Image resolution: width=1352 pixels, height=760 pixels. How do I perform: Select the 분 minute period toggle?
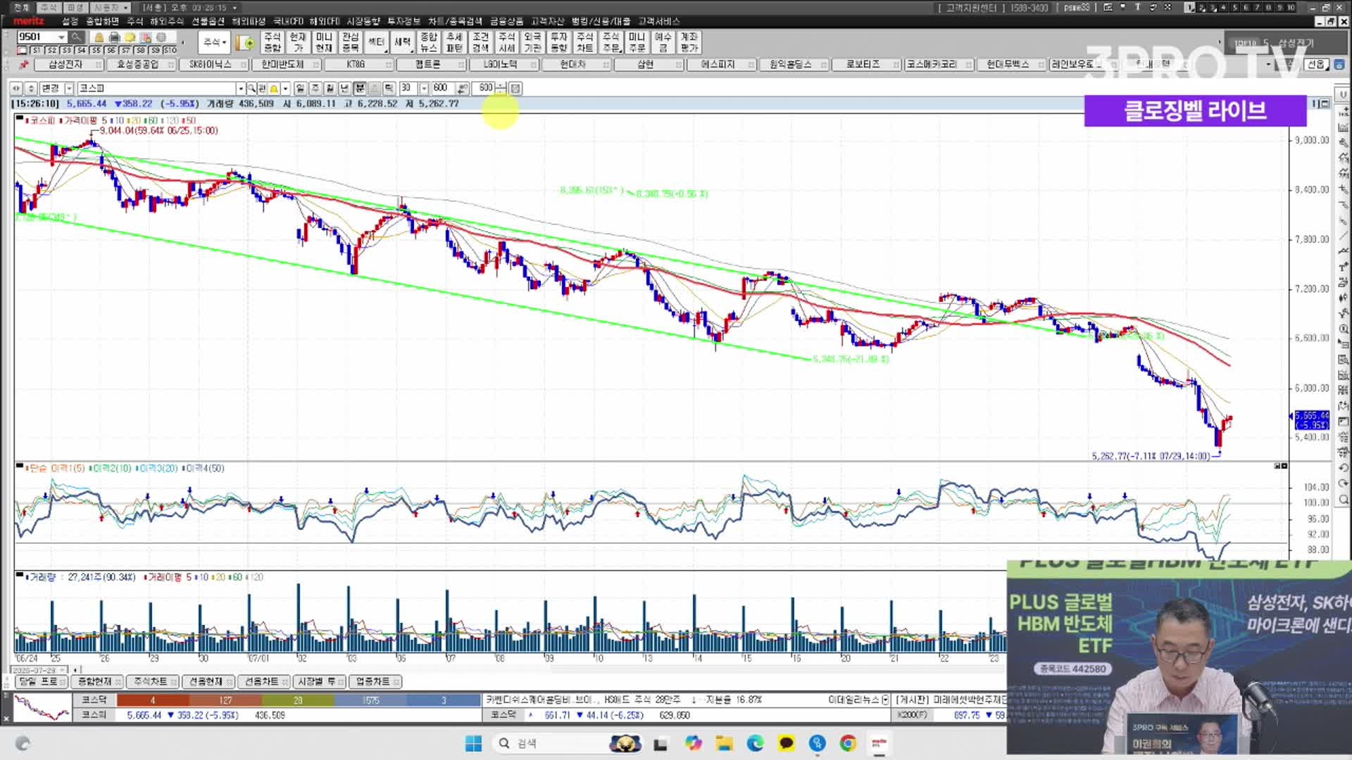pos(360,88)
